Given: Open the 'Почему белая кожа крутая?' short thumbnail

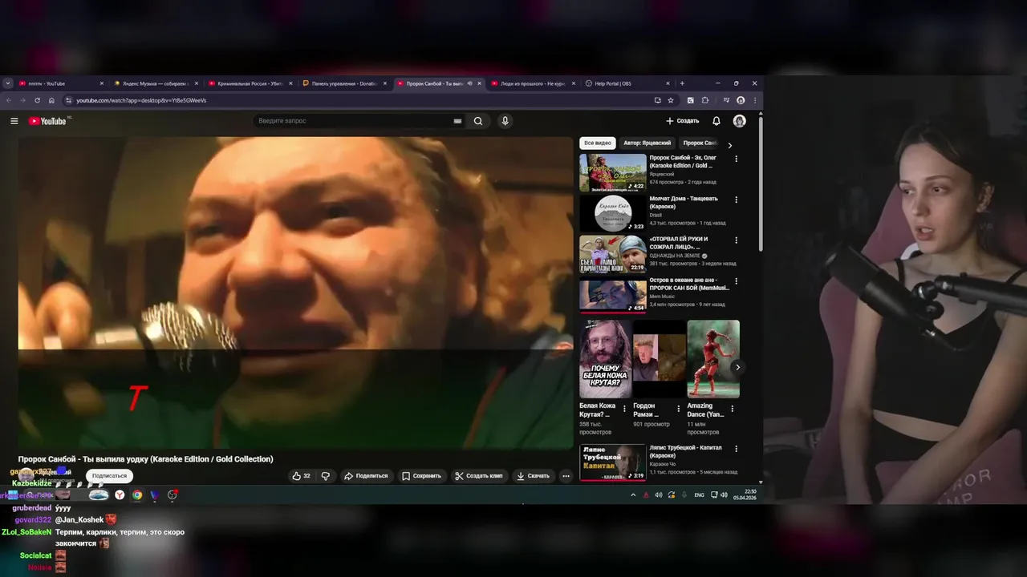Looking at the screenshot, I should 606,359.
